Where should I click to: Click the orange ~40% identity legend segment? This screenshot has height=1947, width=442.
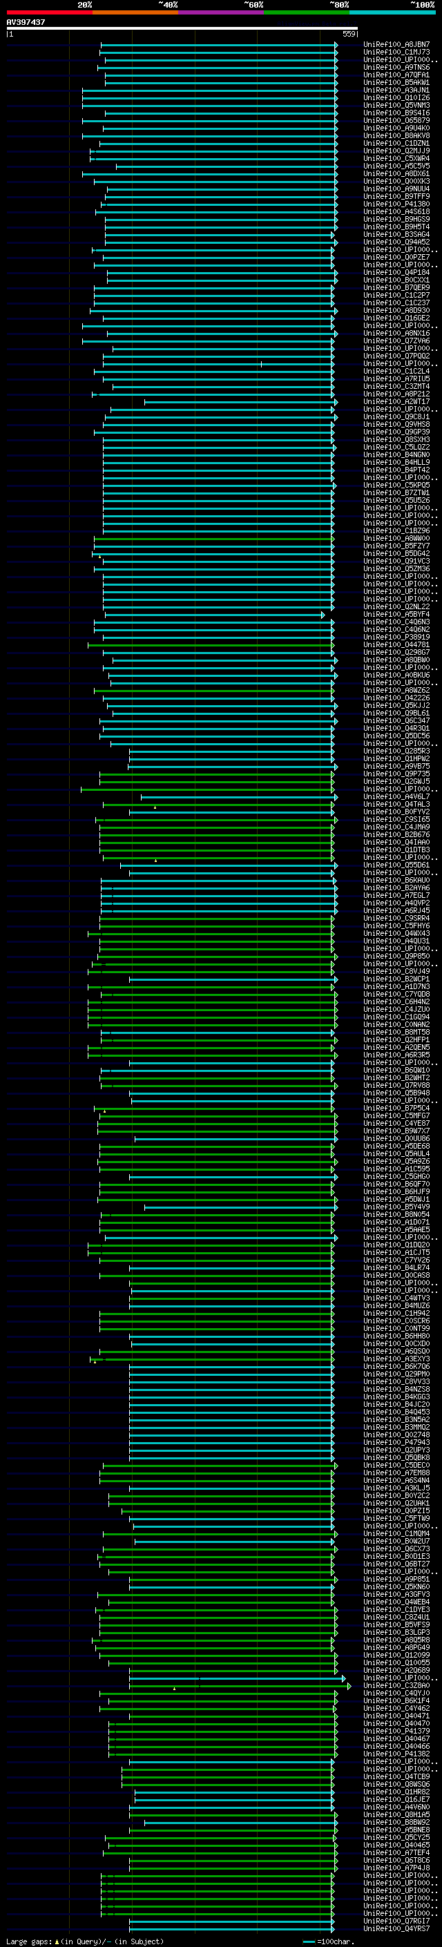(x=135, y=12)
